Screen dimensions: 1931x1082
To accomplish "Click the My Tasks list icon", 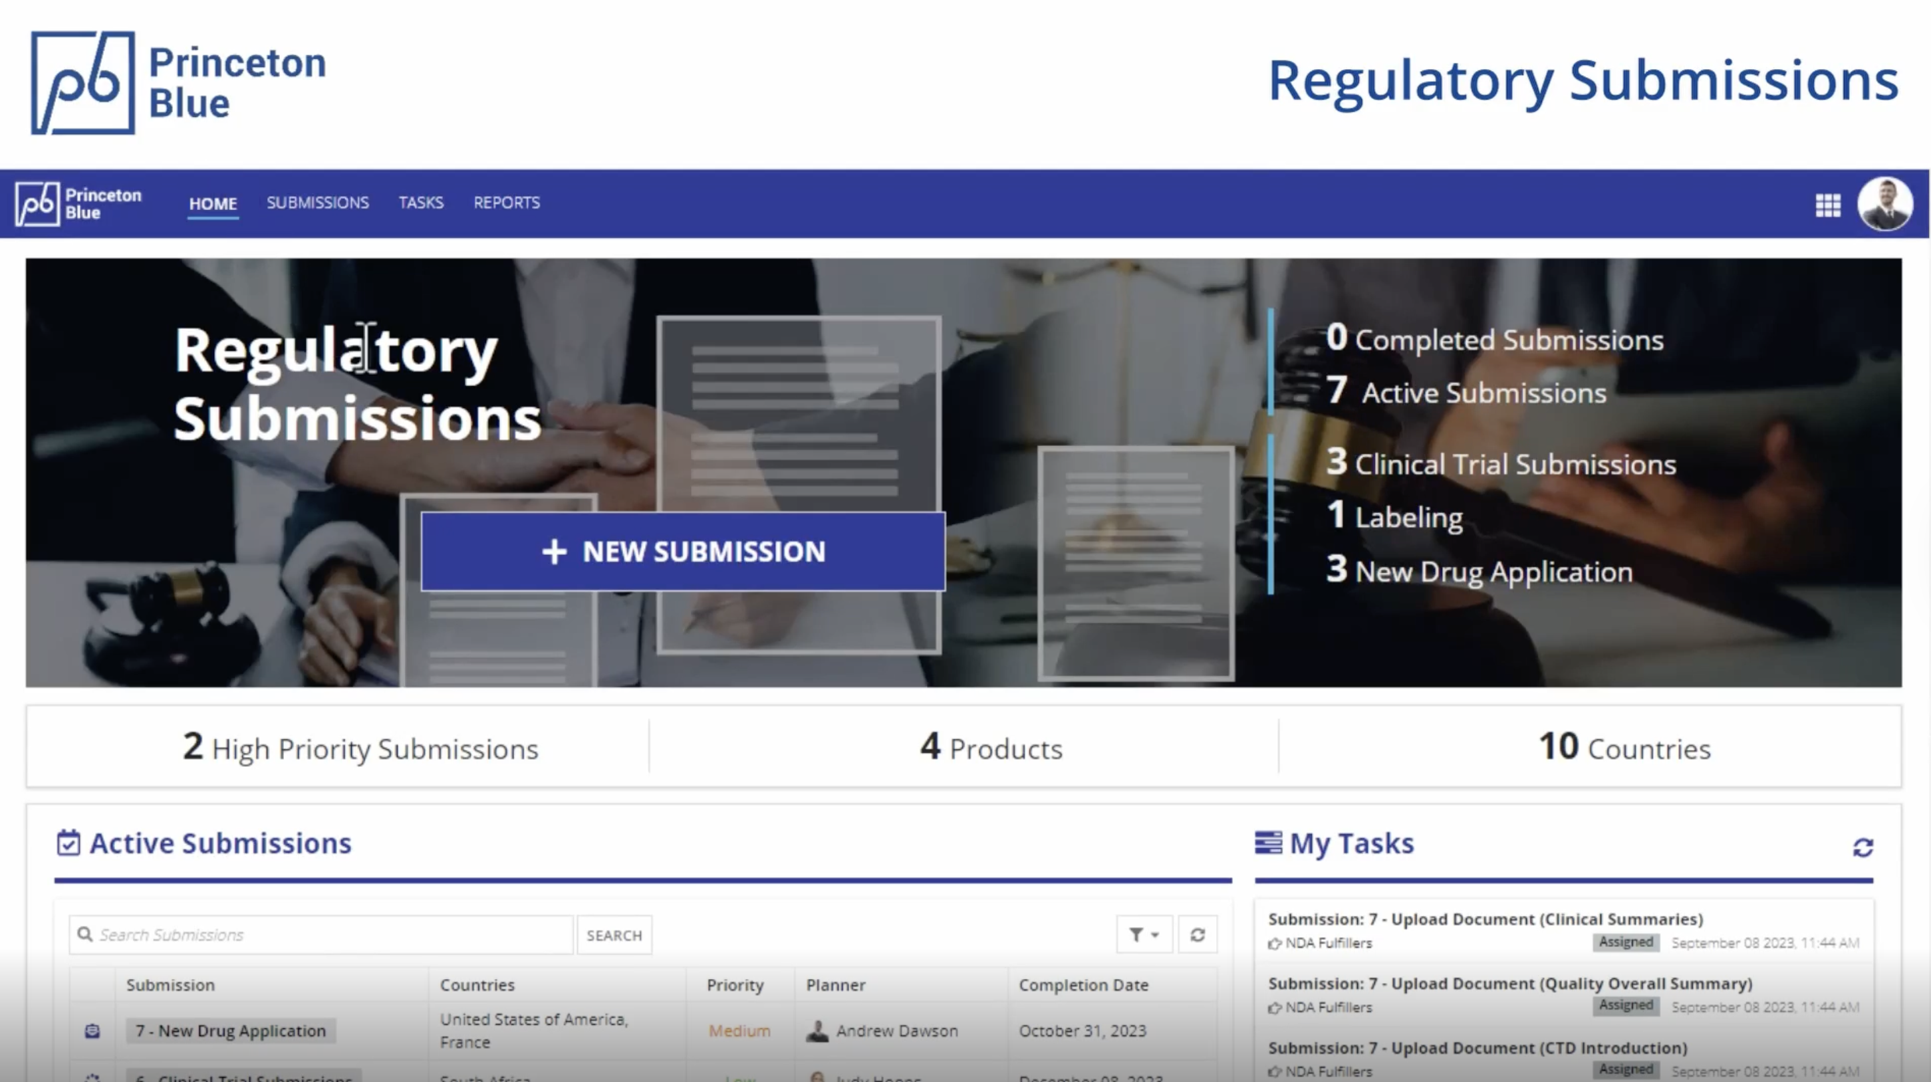I will (x=1267, y=843).
